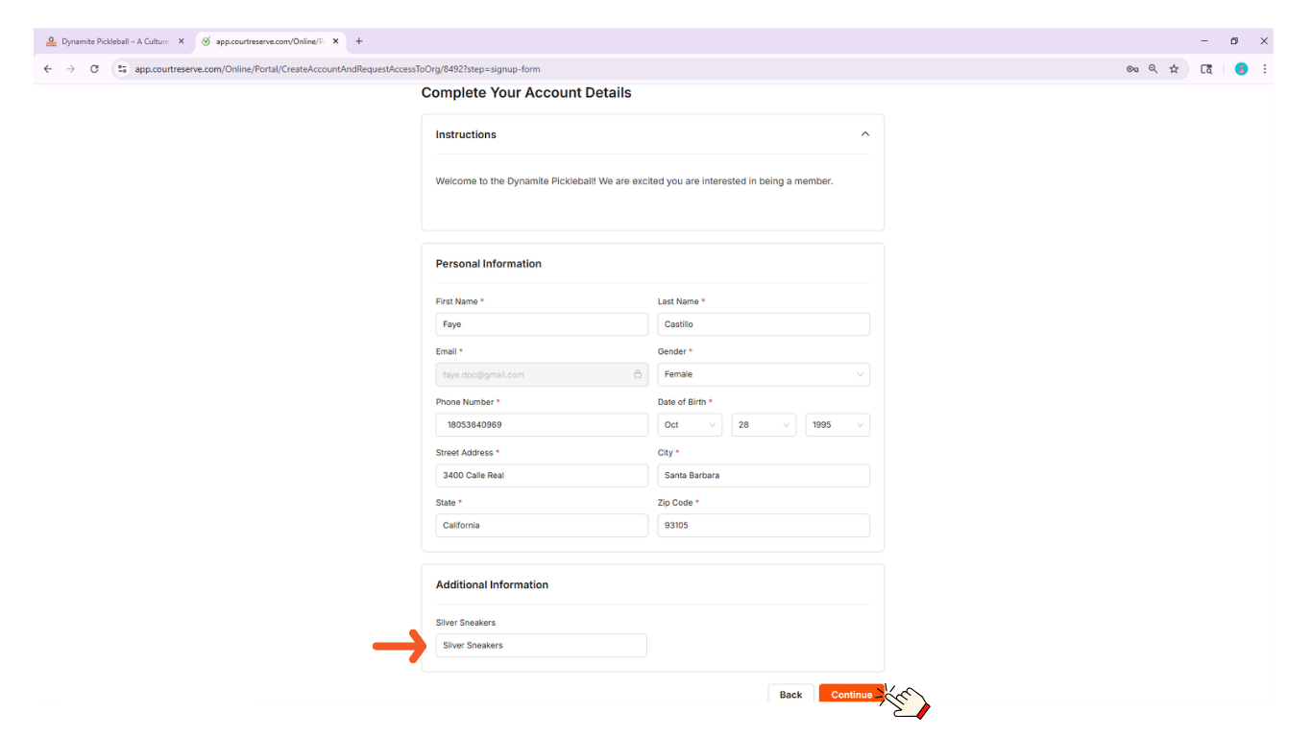This screenshot has height=737, width=1312.
Task: Collapse the Instructions section
Action: click(864, 134)
